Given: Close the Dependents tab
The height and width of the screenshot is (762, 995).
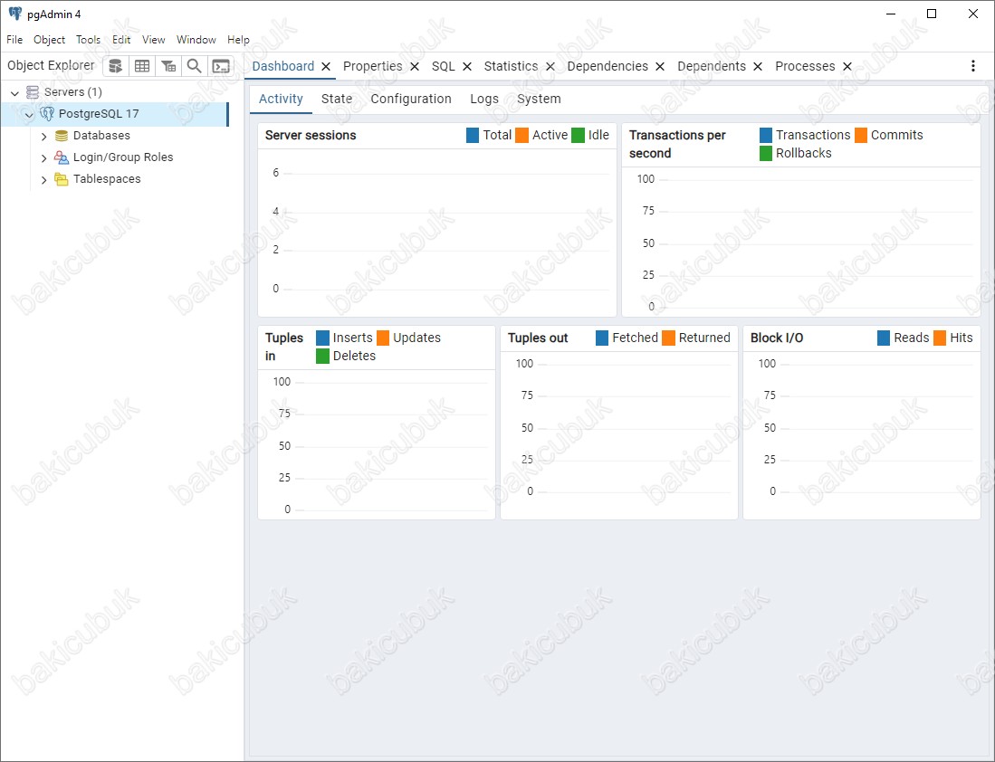Looking at the screenshot, I should coord(758,67).
